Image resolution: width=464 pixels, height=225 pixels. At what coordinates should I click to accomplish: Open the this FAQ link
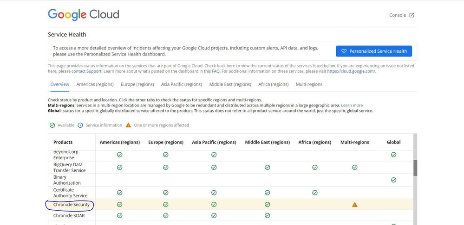tap(212, 71)
